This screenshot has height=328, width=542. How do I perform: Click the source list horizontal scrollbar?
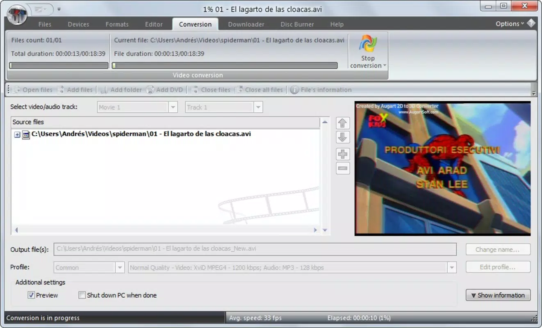[x=166, y=230]
